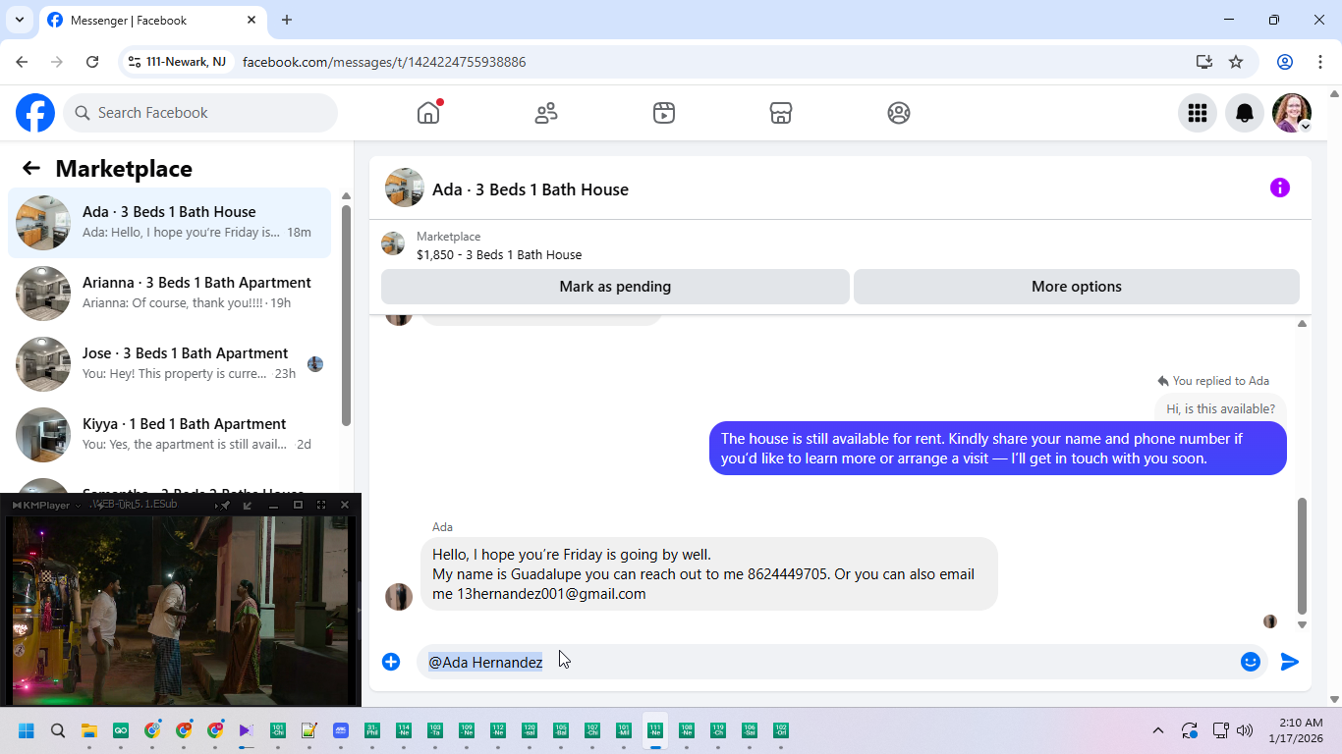Open the Friends icon in top navigation
1342x754 pixels.
(x=546, y=113)
